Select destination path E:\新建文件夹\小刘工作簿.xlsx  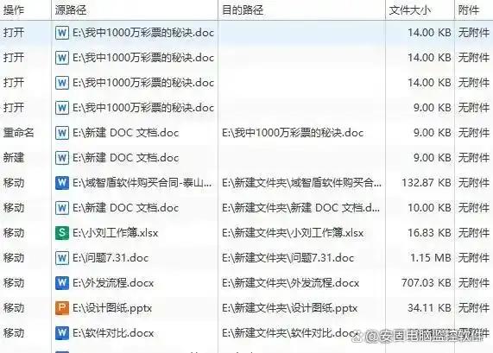[293, 233]
